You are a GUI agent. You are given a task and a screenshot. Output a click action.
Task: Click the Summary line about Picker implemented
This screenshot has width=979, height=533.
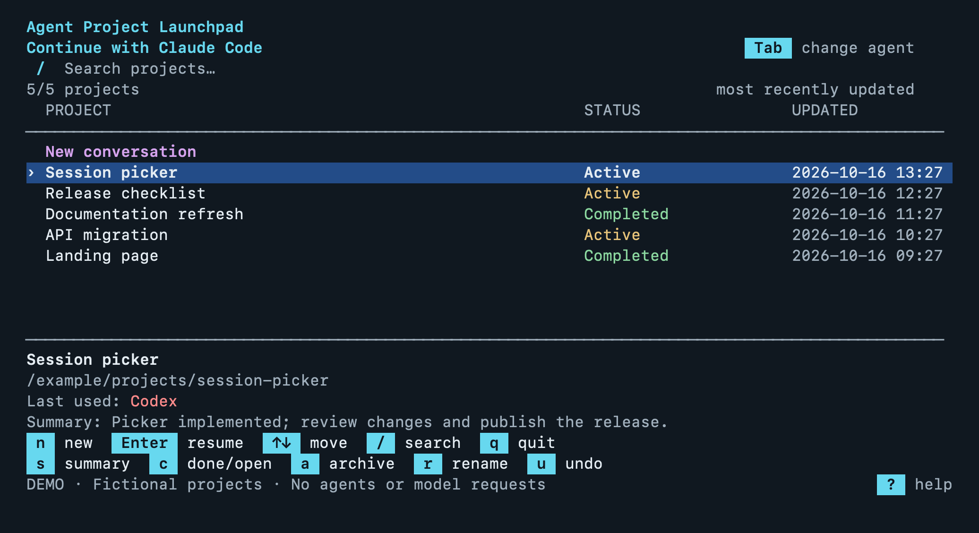point(347,422)
